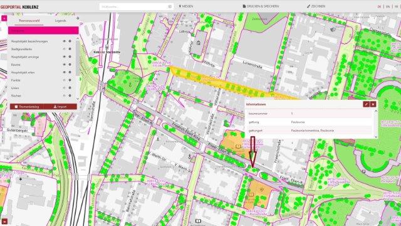Click the move icon on theme panel

(78, 18)
